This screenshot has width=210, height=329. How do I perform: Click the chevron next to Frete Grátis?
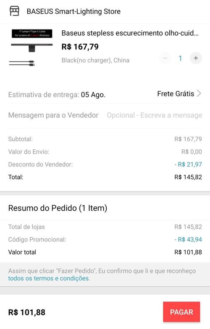[x=199, y=93]
